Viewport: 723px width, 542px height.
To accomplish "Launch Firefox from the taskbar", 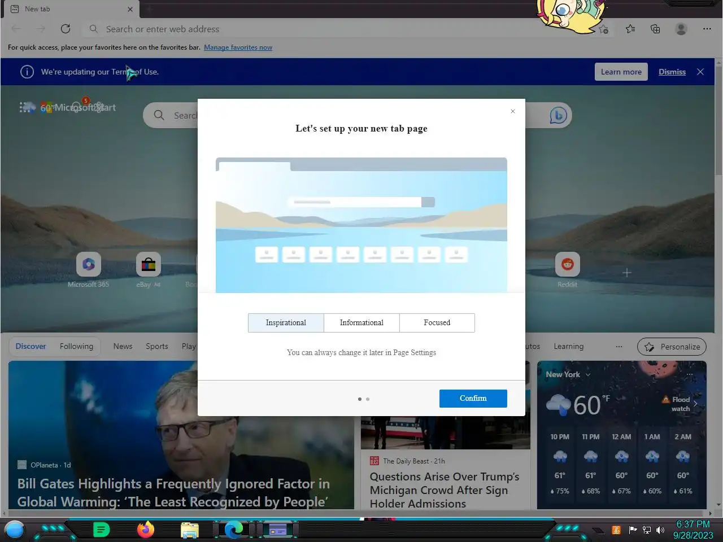I will (146, 530).
